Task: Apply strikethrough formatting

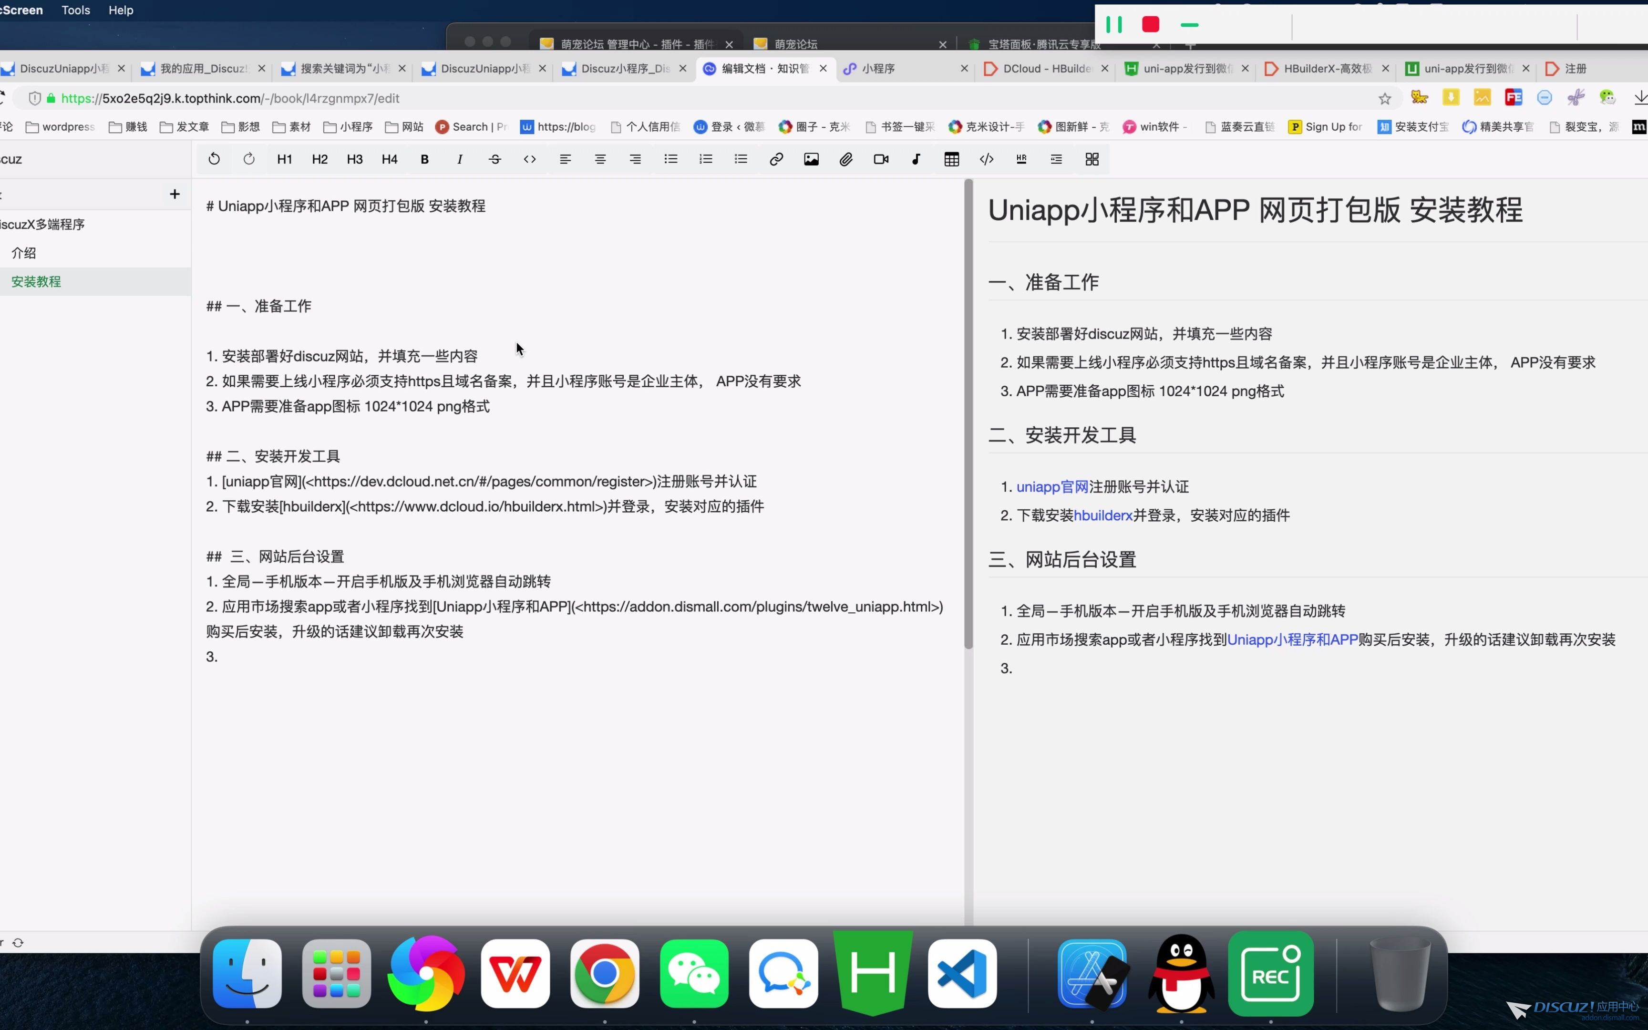Action: pos(495,159)
